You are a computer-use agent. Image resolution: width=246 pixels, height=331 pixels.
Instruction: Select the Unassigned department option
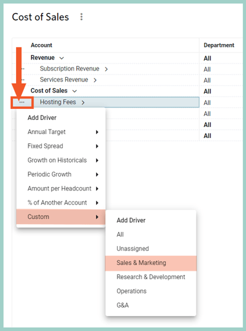(x=151, y=249)
